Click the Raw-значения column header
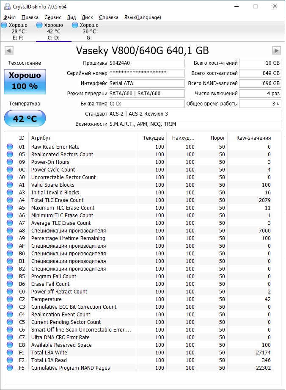286x390 pixels. click(x=250, y=138)
